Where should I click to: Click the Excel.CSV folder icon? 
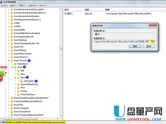(12, 47)
